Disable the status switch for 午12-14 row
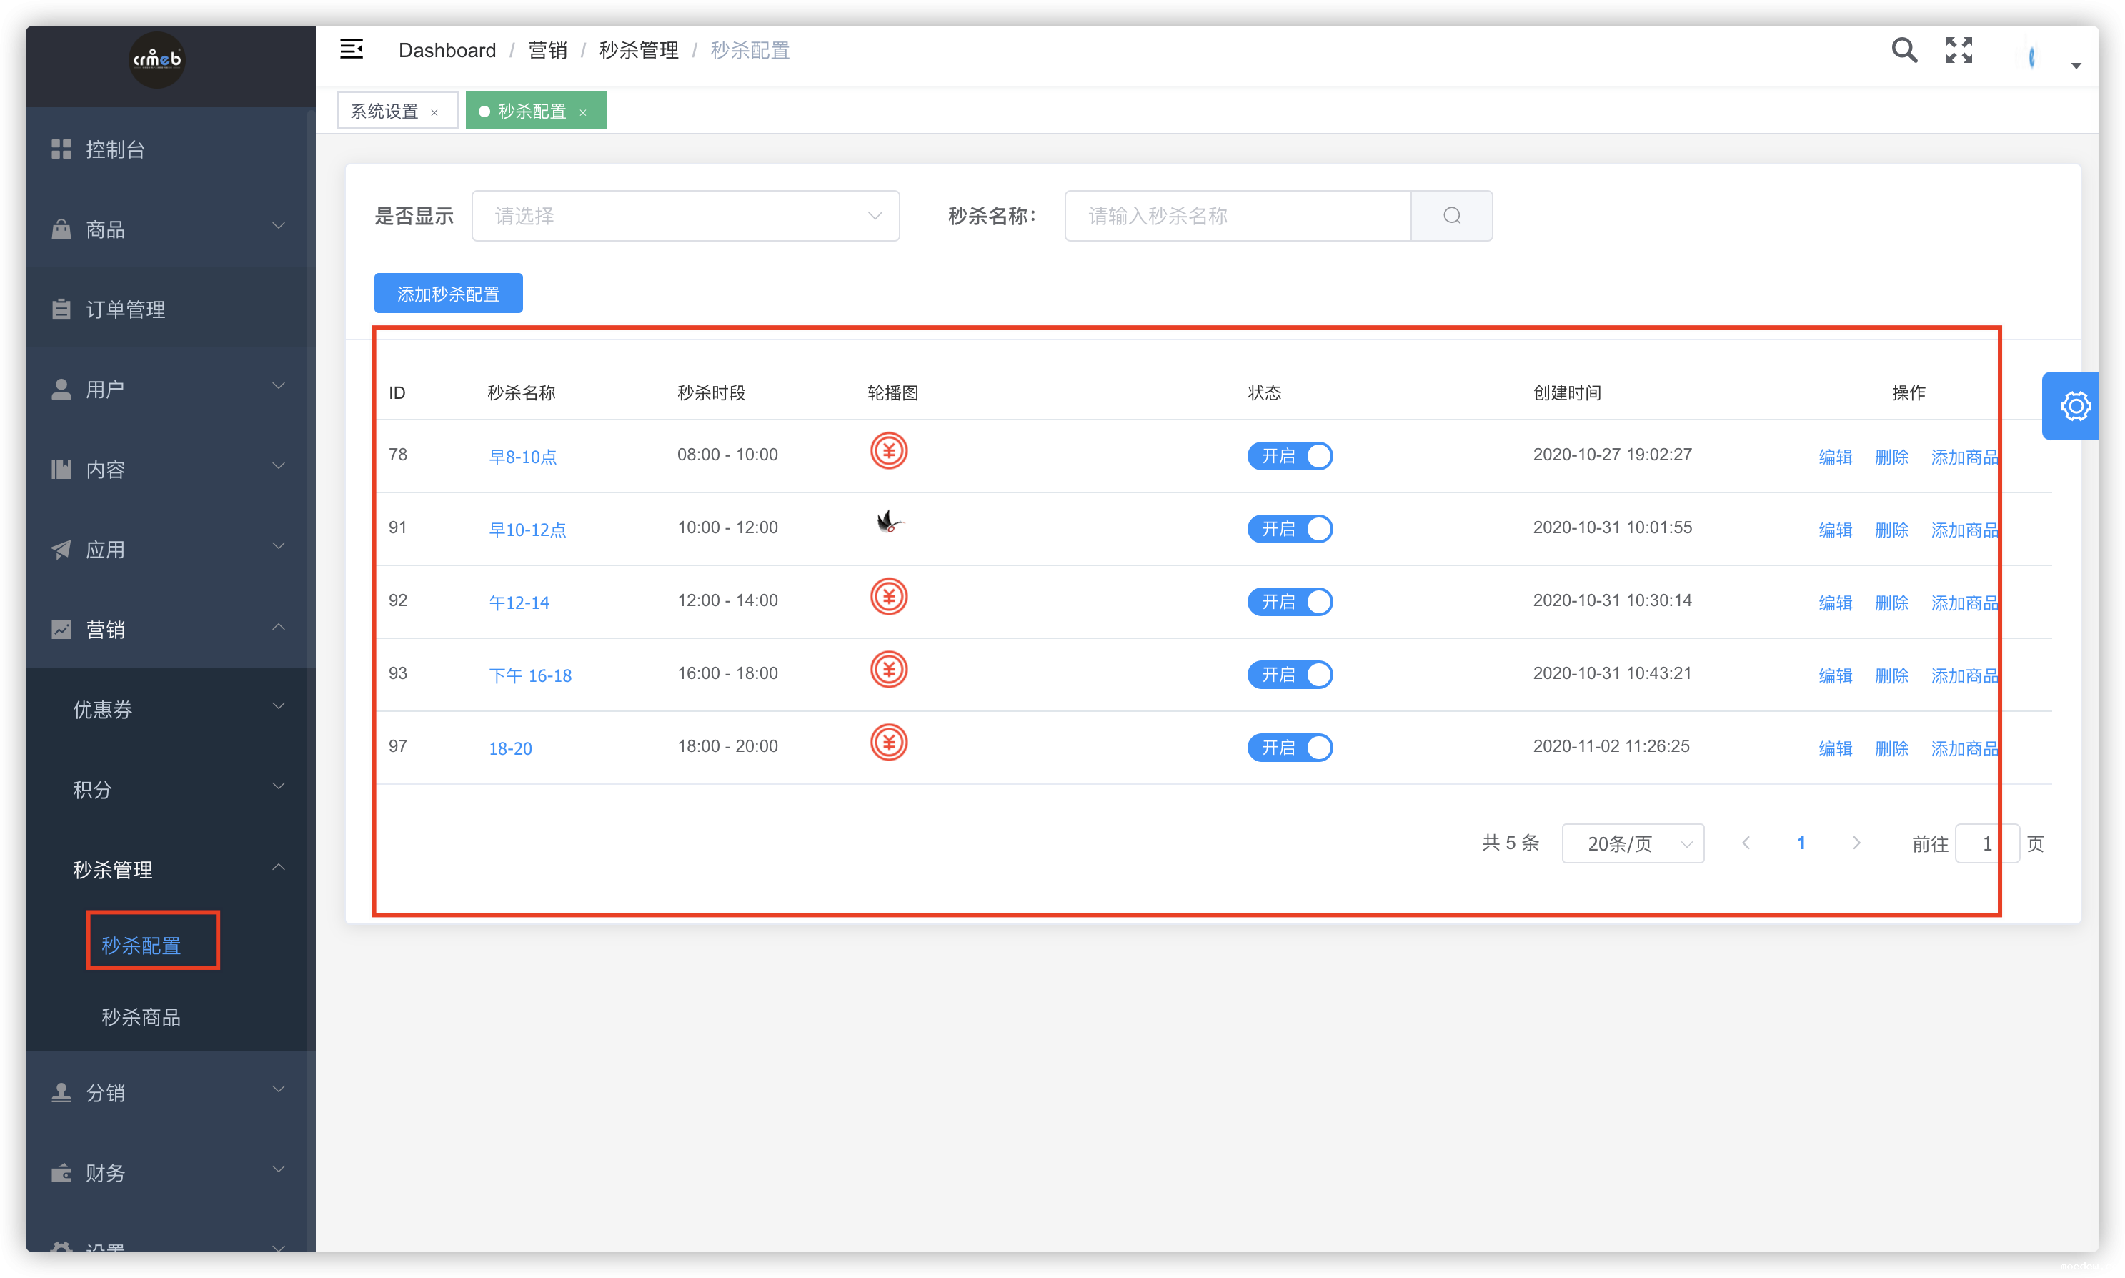 (x=1289, y=601)
